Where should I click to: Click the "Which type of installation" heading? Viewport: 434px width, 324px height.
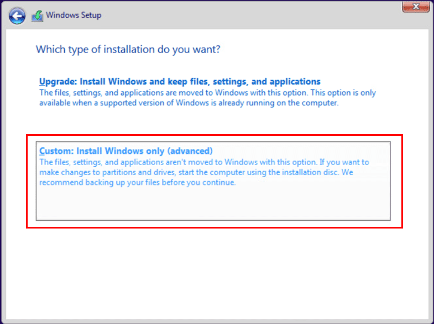click(x=128, y=49)
